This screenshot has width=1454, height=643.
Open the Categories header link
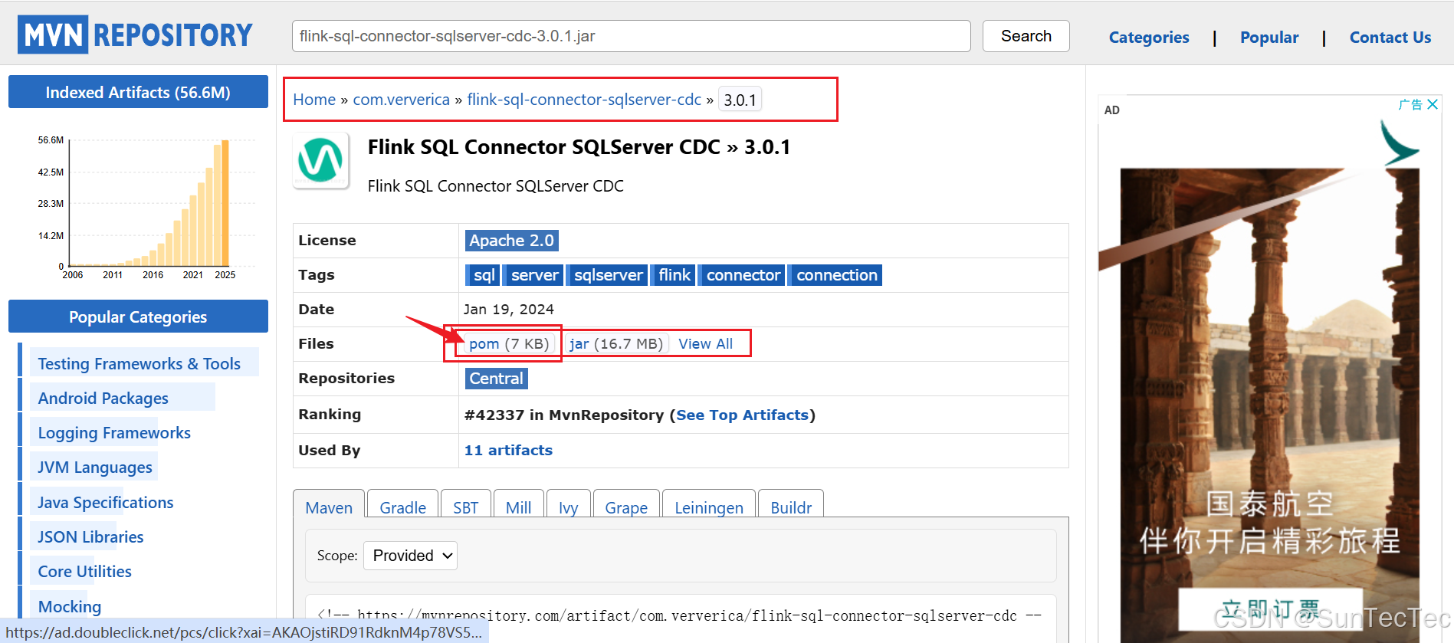tap(1148, 38)
